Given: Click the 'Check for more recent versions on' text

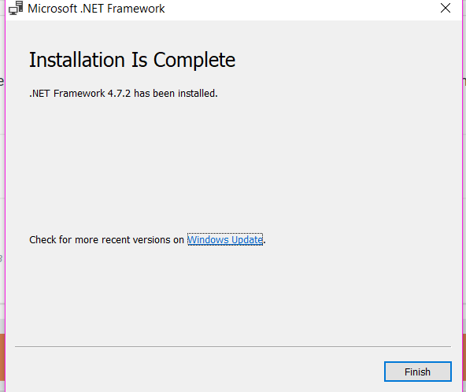Looking at the screenshot, I should 107,239.
